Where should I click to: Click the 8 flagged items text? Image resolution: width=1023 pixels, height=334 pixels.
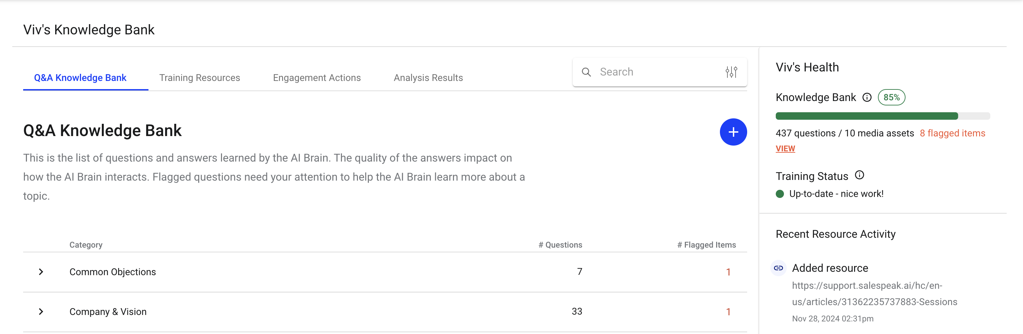952,133
